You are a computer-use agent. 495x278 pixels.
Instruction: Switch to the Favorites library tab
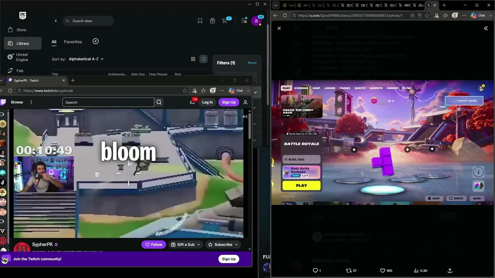pyautogui.click(x=73, y=42)
